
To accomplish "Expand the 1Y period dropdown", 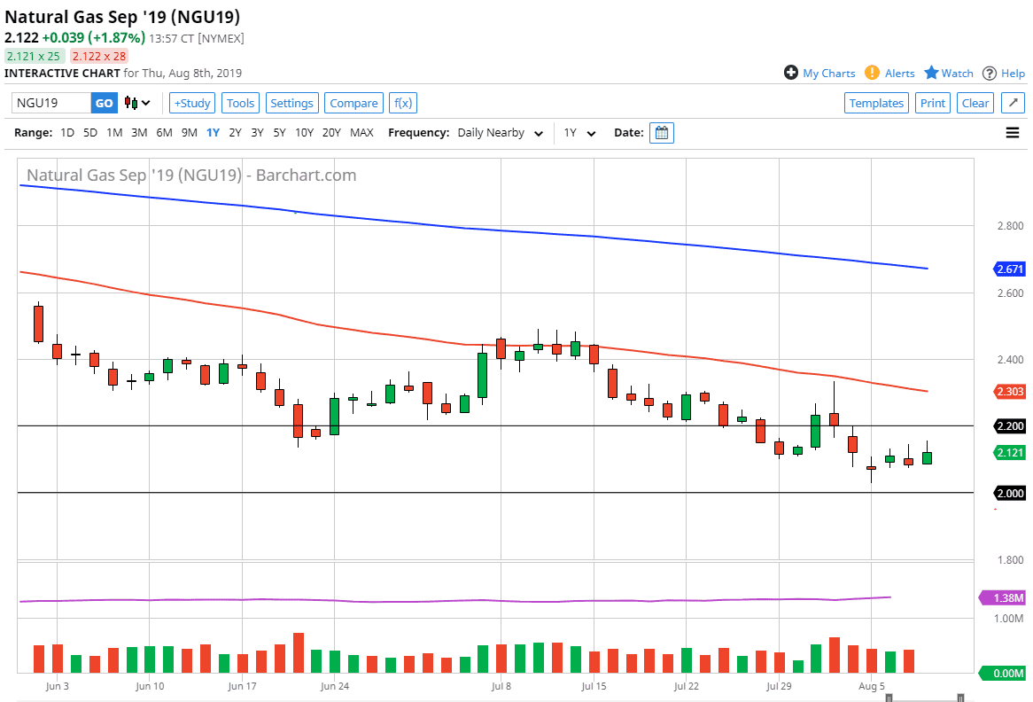I will tap(579, 133).
